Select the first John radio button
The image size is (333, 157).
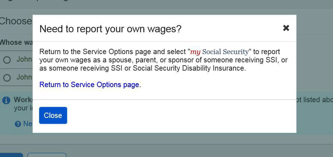coord(7,60)
